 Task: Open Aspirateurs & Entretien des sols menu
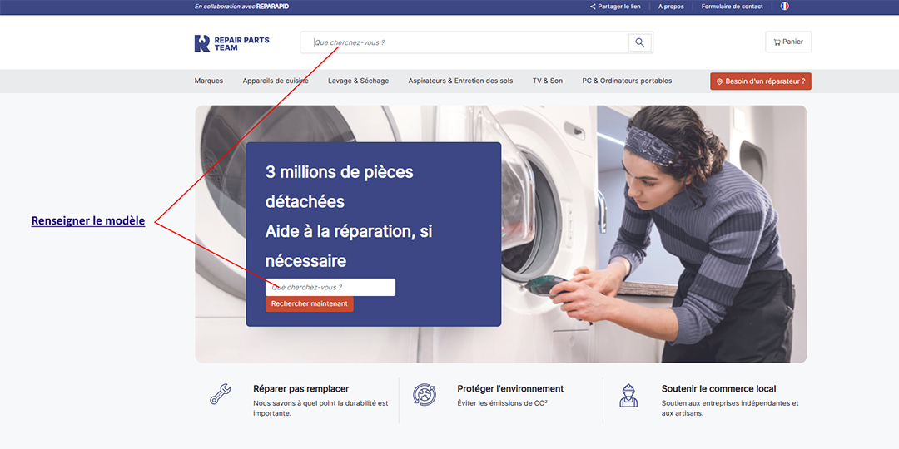pos(460,81)
